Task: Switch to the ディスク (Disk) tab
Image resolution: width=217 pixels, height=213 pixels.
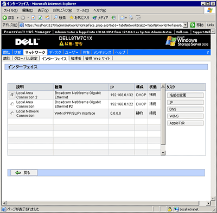Action: [55, 52]
